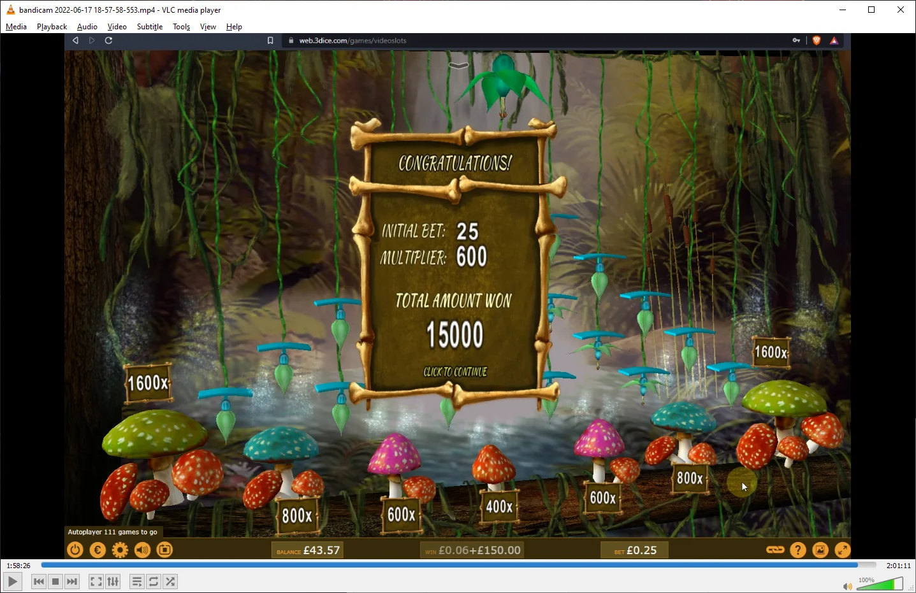Toggle loop mode in VLC
This screenshot has height=593, width=916.
coord(154,582)
